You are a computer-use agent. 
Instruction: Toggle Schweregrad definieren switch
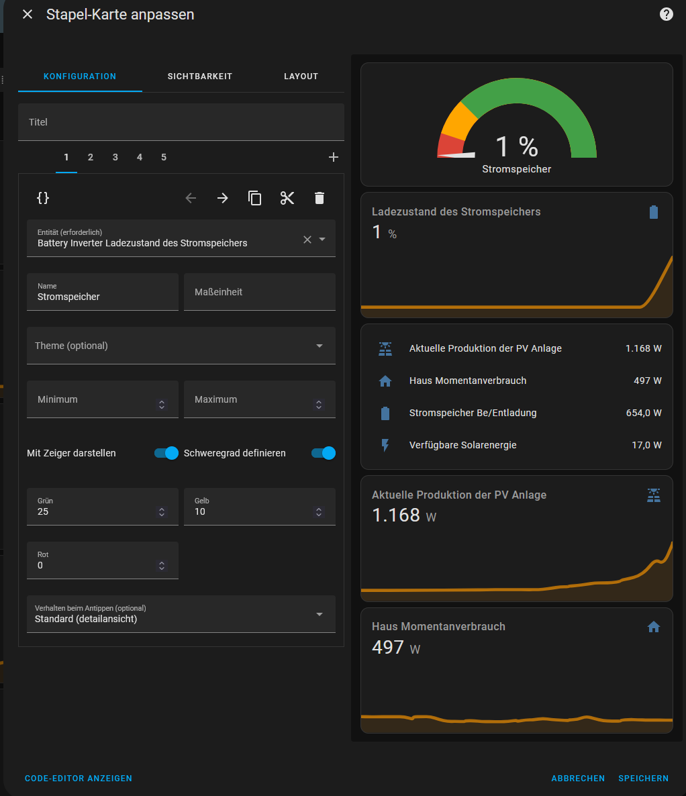324,453
